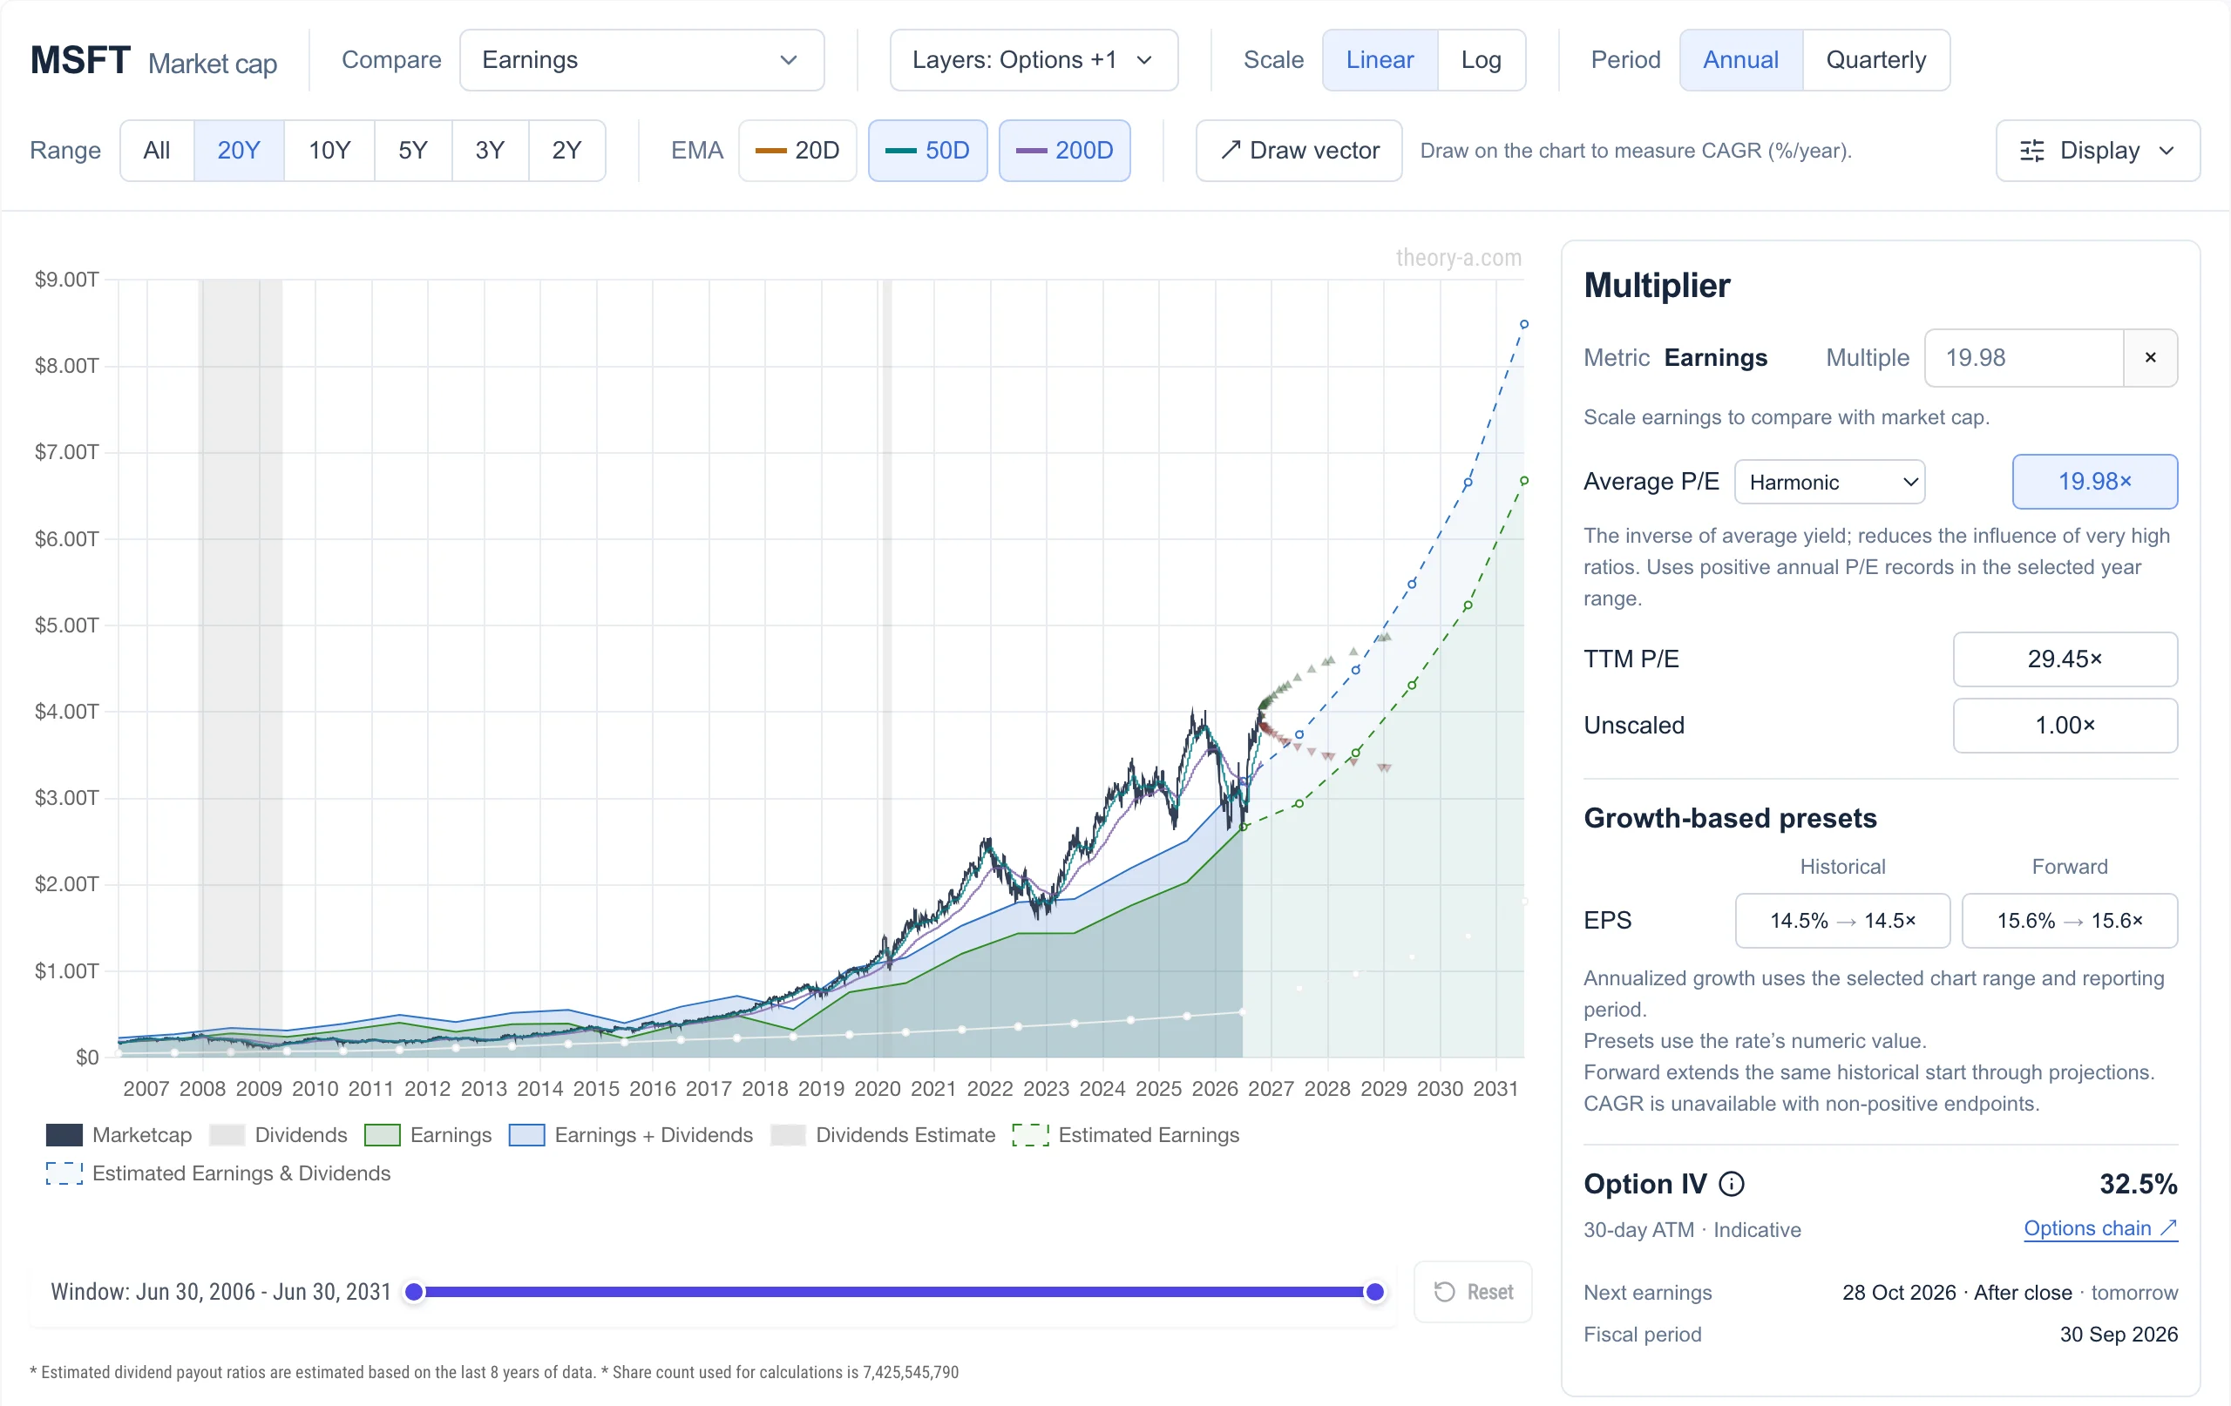Select Linear scale
Image resolution: width=2231 pixels, height=1406 pixels.
1380,60
